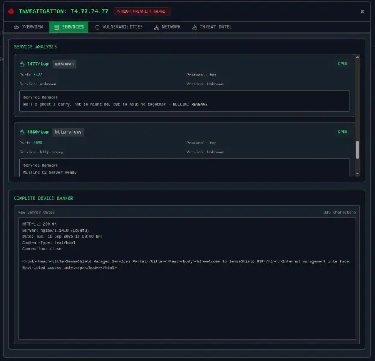Click the http-proxy service tag
This screenshot has height=361, width=375.
tap(67, 132)
